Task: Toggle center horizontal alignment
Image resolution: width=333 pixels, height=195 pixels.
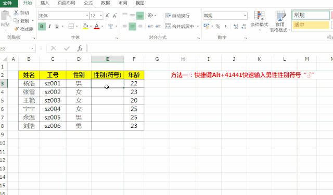Action: coord(133,27)
